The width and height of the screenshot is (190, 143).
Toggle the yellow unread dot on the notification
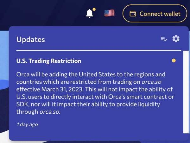click(174, 61)
